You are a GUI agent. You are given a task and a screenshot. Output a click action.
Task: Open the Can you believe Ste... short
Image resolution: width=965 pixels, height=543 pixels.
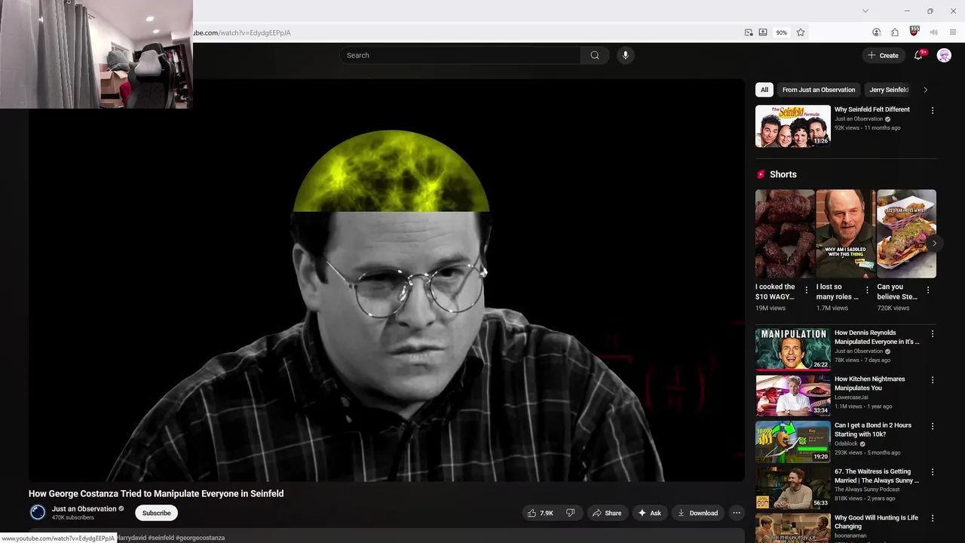[906, 234]
